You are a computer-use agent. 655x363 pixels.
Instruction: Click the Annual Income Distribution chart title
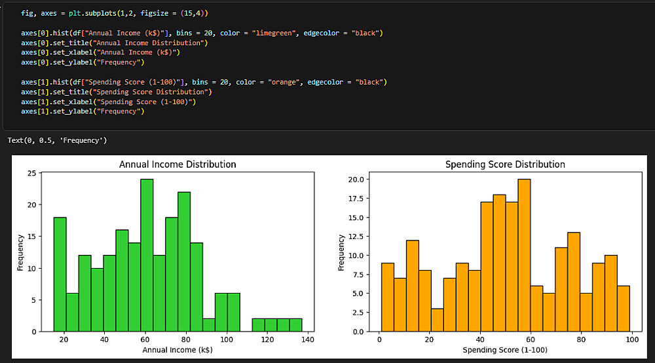tap(178, 164)
